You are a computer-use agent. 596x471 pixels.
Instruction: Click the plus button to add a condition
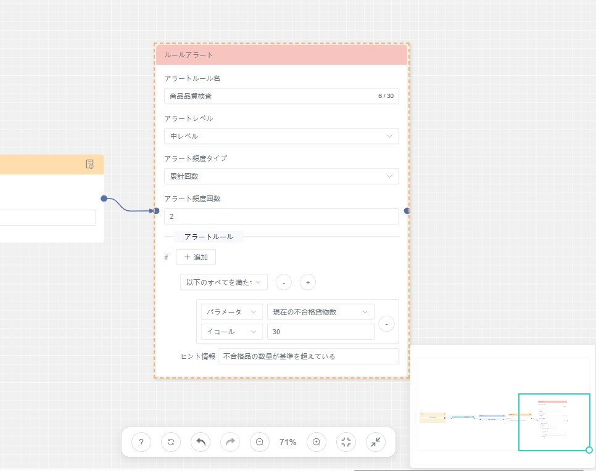[x=308, y=282]
